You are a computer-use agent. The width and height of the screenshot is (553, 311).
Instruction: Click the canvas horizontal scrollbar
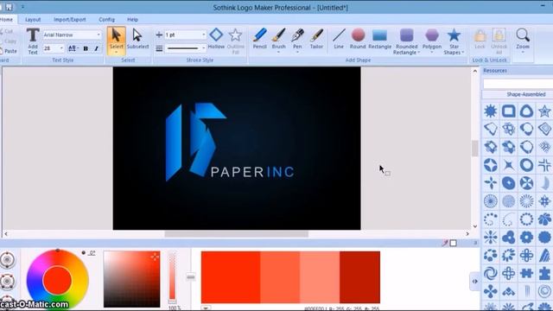[236, 234]
